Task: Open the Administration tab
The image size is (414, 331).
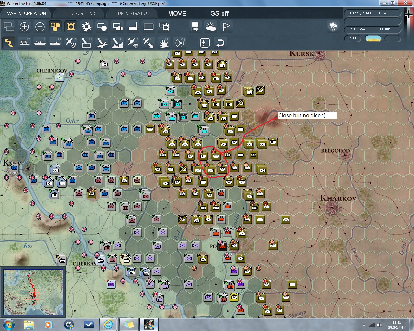Action: point(132,13)
